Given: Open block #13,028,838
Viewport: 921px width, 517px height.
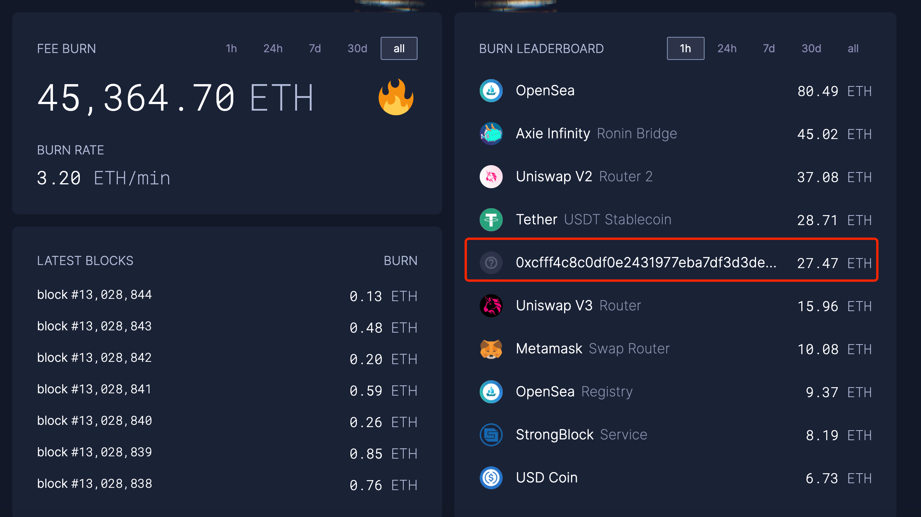Looking at the screenshot, I should [x=94, y=484].
